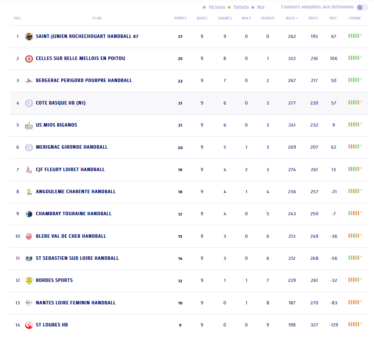Sort table by POINTS column header
Viewport: 374px width, 341px height.
(x=180, y=19)
